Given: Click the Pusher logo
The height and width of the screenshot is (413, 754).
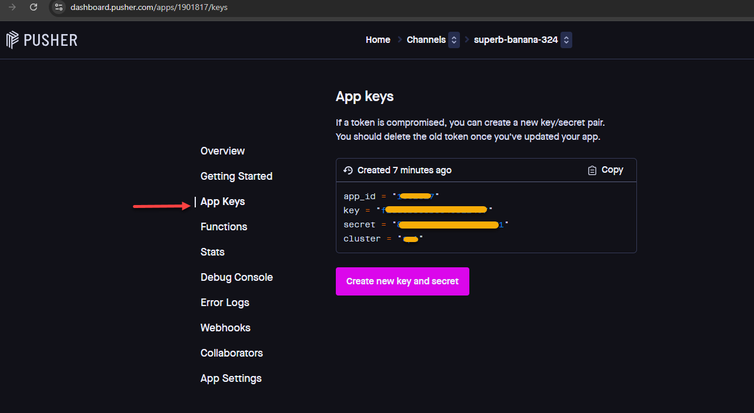Looking at the screenshot, I should (42, 40).
